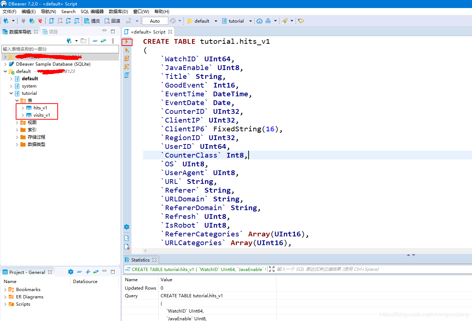
Task: Expand the 索引 indexes folder
Action: pos(17,129)
